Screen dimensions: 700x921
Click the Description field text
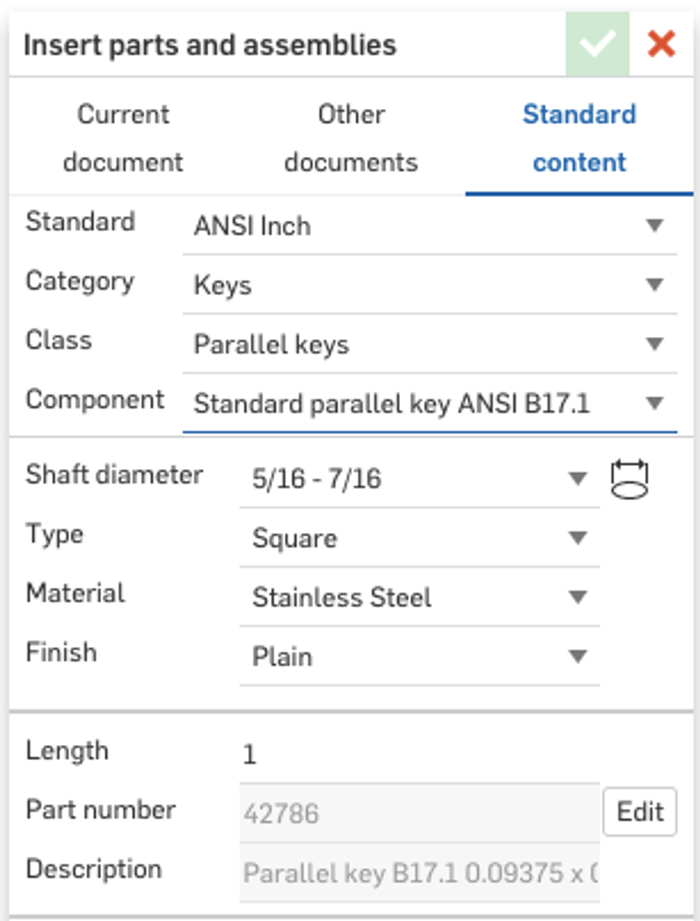tap(419, 873)
